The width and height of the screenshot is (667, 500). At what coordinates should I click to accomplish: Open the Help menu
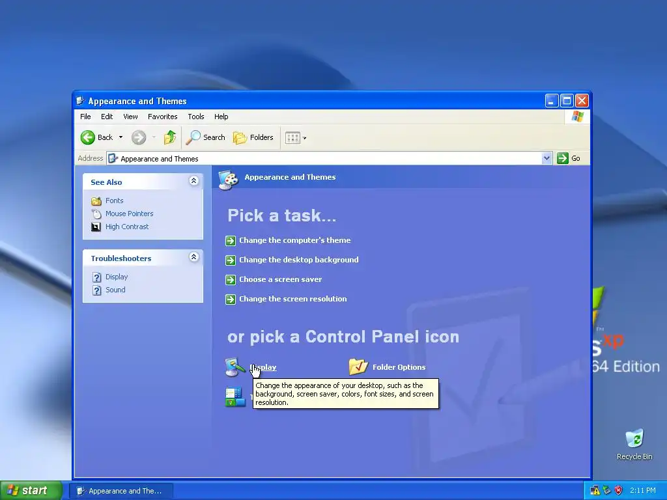click(x=221, y=117)
